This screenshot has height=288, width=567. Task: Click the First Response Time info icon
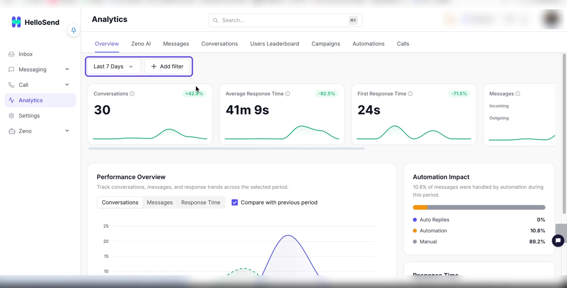(x=410, y=94)
